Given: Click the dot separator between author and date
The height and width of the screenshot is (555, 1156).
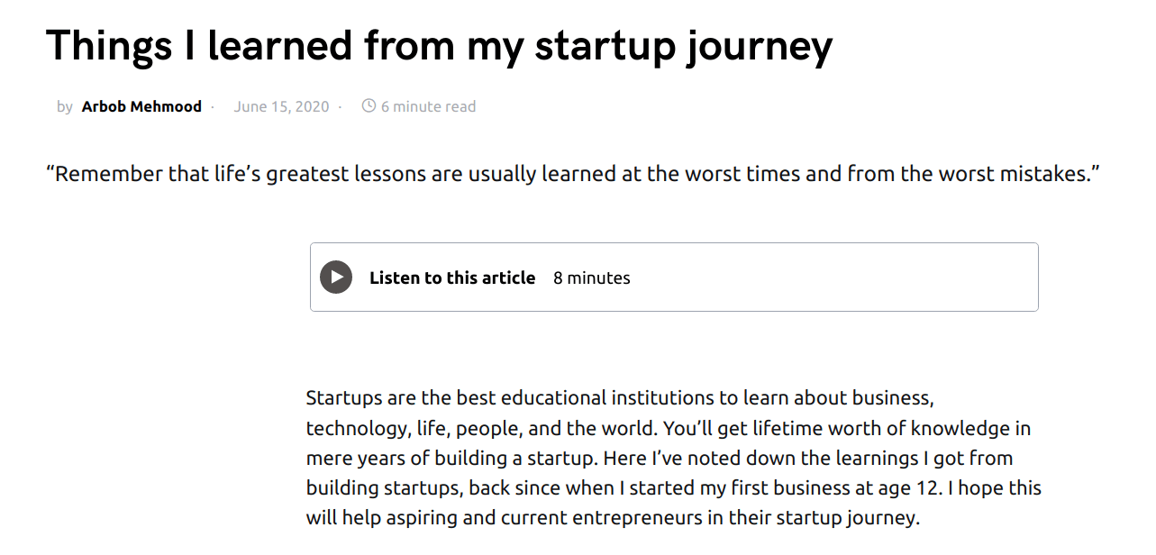Looking at the screenshot, I should point(213,106).
